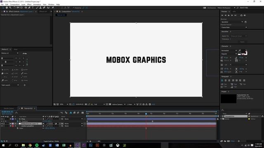
Task: Select the Eraser tool
Action: (x=44, y=8)
